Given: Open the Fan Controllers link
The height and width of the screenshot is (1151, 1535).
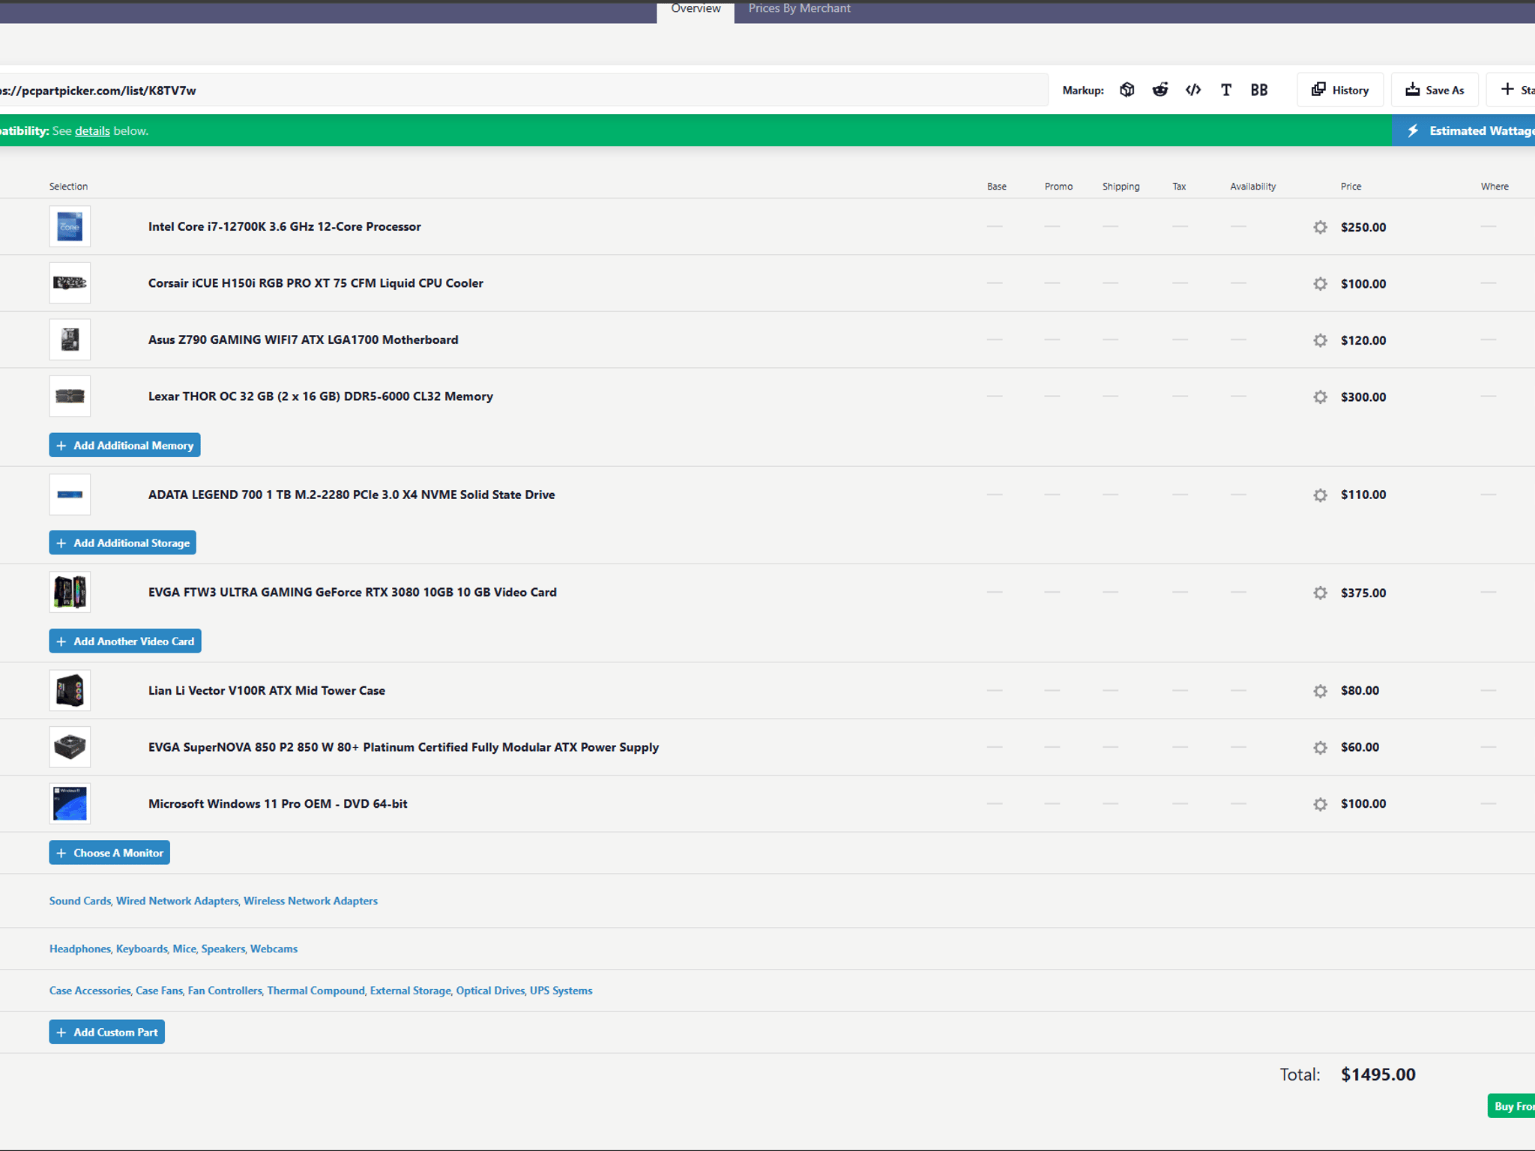Looking at the screenshot, I should click(x=225, y=991).
